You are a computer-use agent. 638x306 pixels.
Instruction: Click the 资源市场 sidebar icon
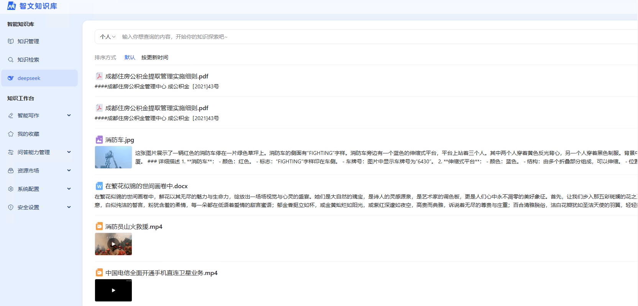point(11,171)
